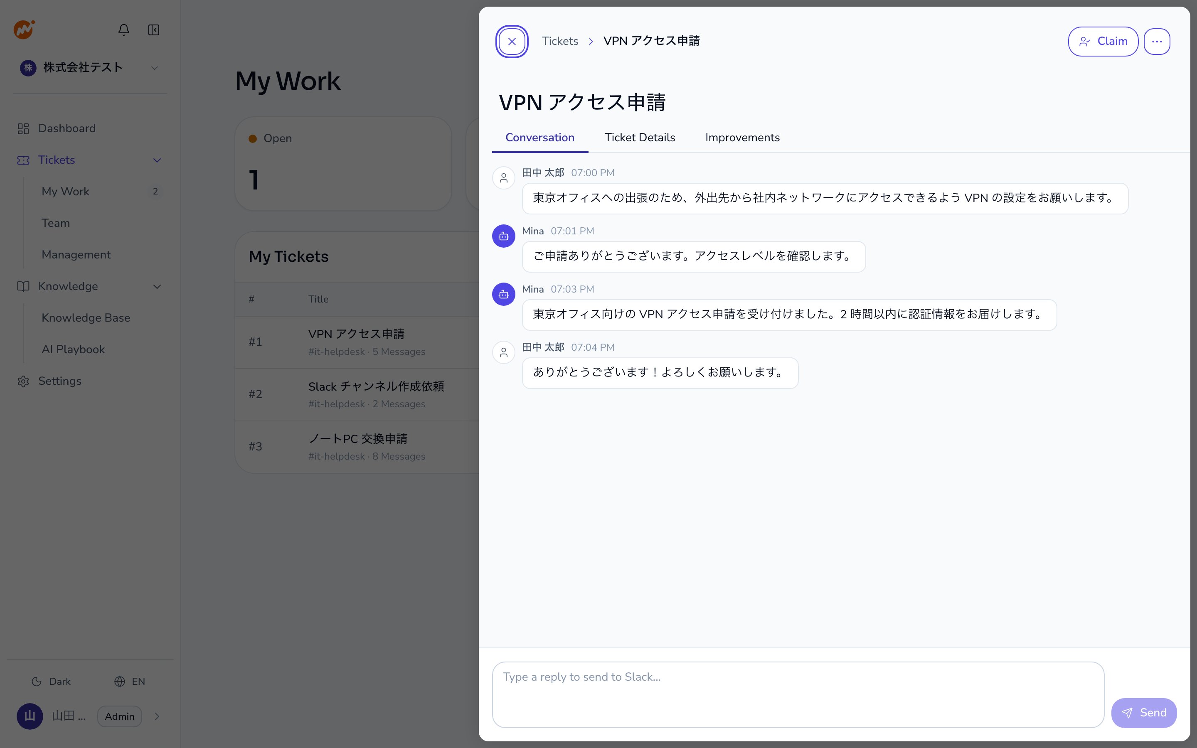Switch to the Improvements tab
The width and height of the screenshot is (1197, 748).
(742, 138)
